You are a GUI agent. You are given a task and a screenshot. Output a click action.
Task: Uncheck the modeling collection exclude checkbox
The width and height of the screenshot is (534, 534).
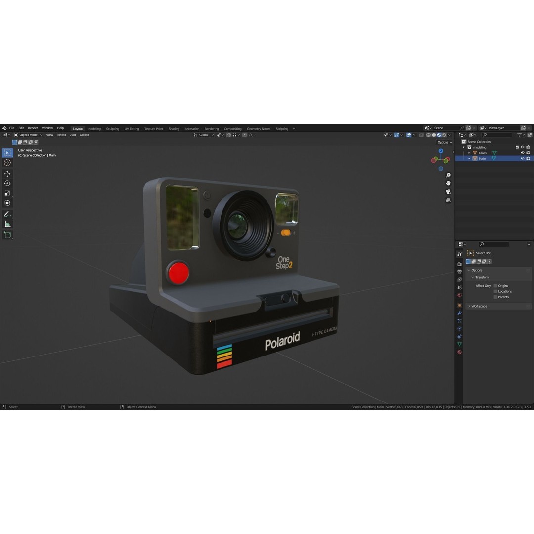pyautogui.click(x=517, y=147)
